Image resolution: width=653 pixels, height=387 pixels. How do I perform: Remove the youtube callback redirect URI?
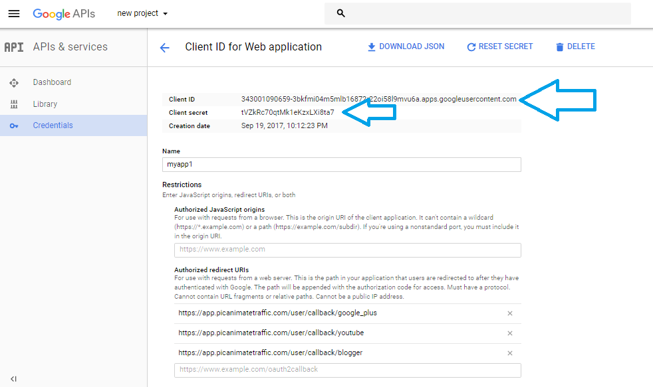510,333
